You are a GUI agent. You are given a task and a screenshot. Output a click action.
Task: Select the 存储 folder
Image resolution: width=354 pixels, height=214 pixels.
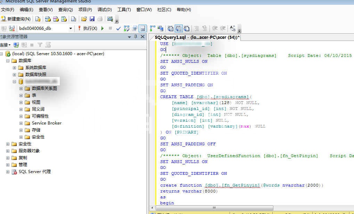tap(36, 130)
